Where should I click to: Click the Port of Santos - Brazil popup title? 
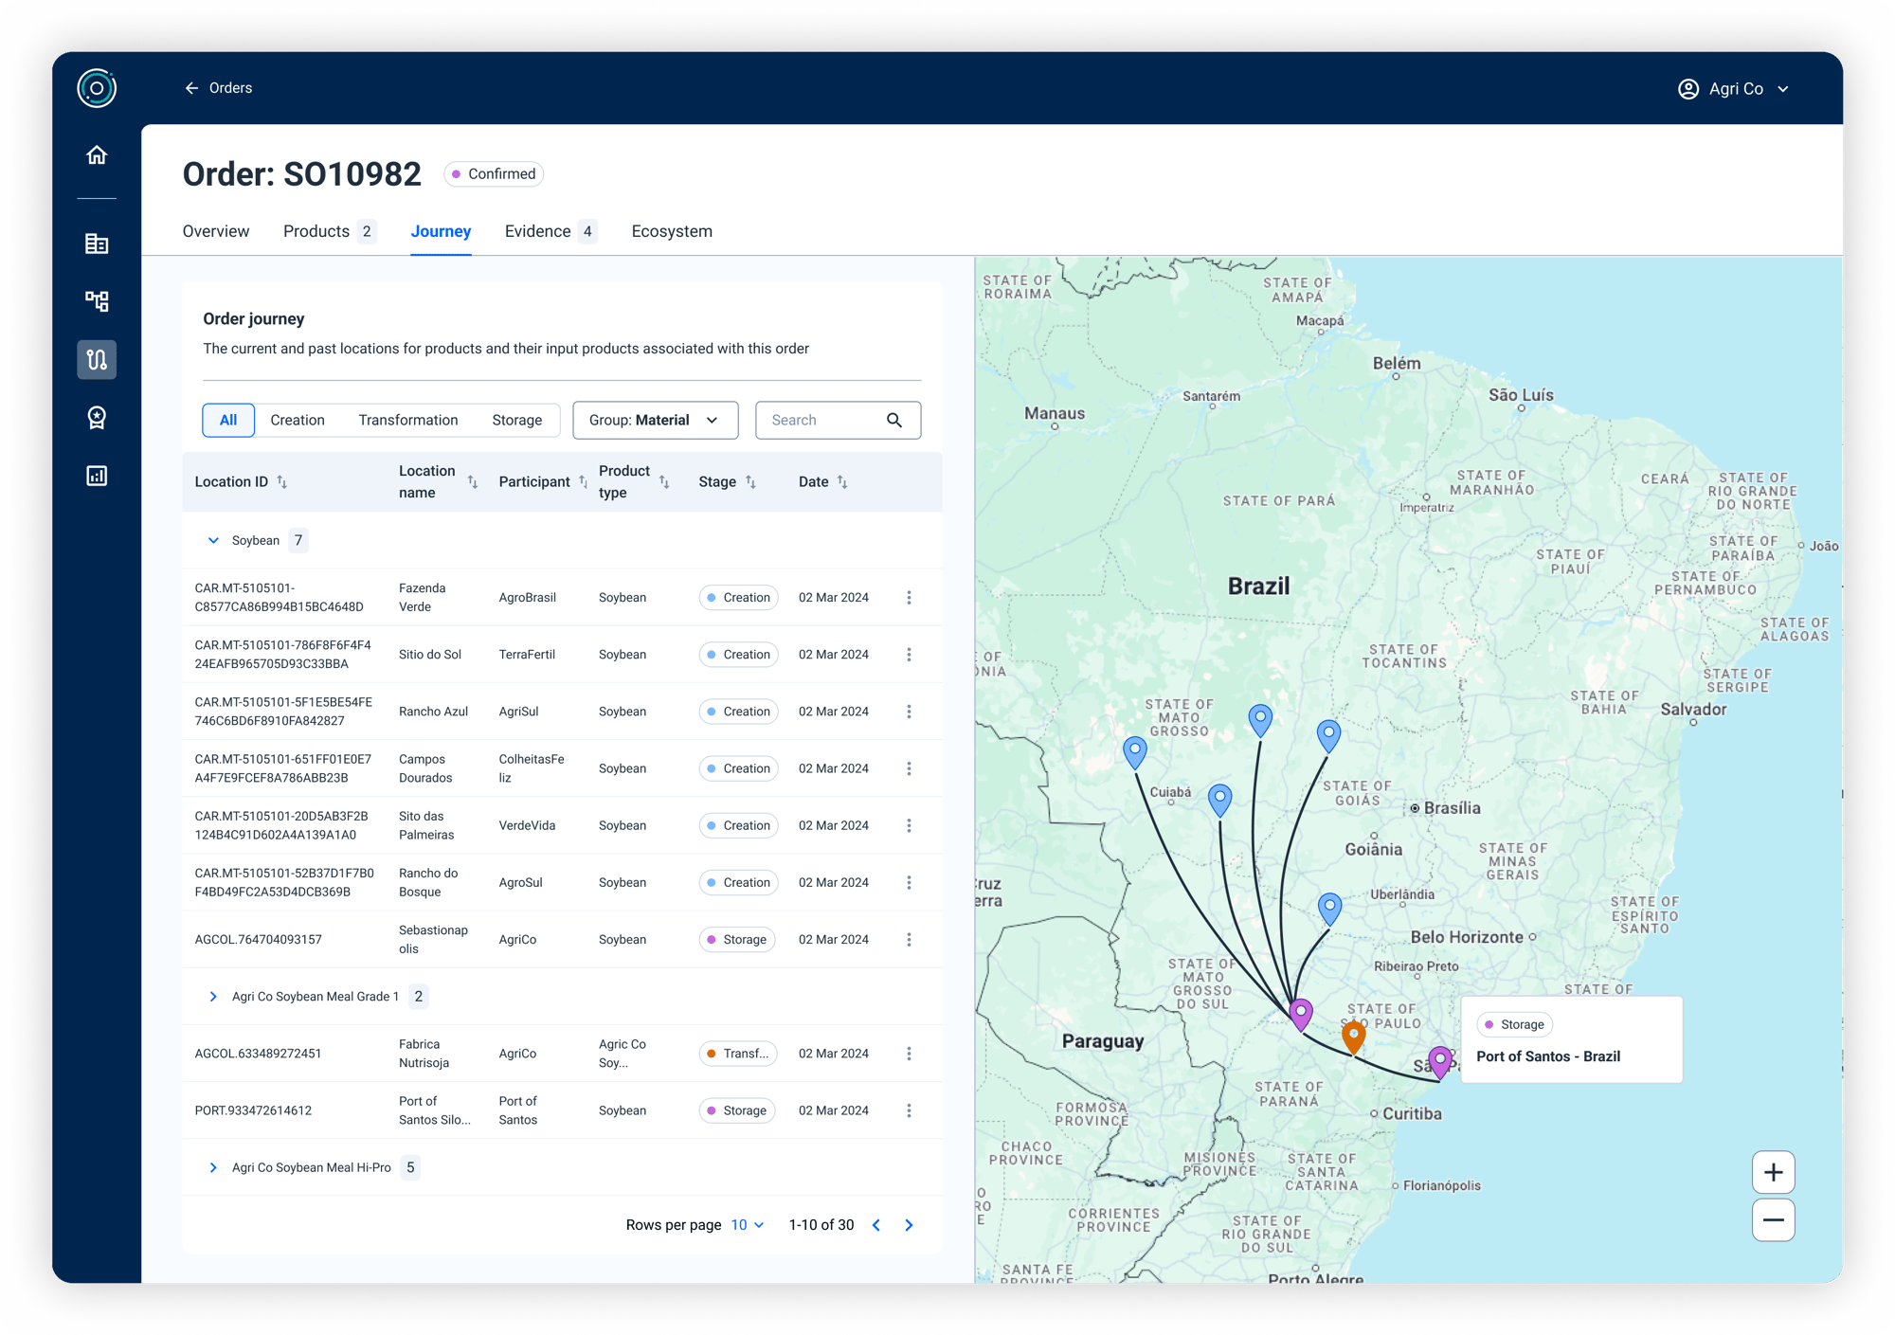[1548, 1056]
